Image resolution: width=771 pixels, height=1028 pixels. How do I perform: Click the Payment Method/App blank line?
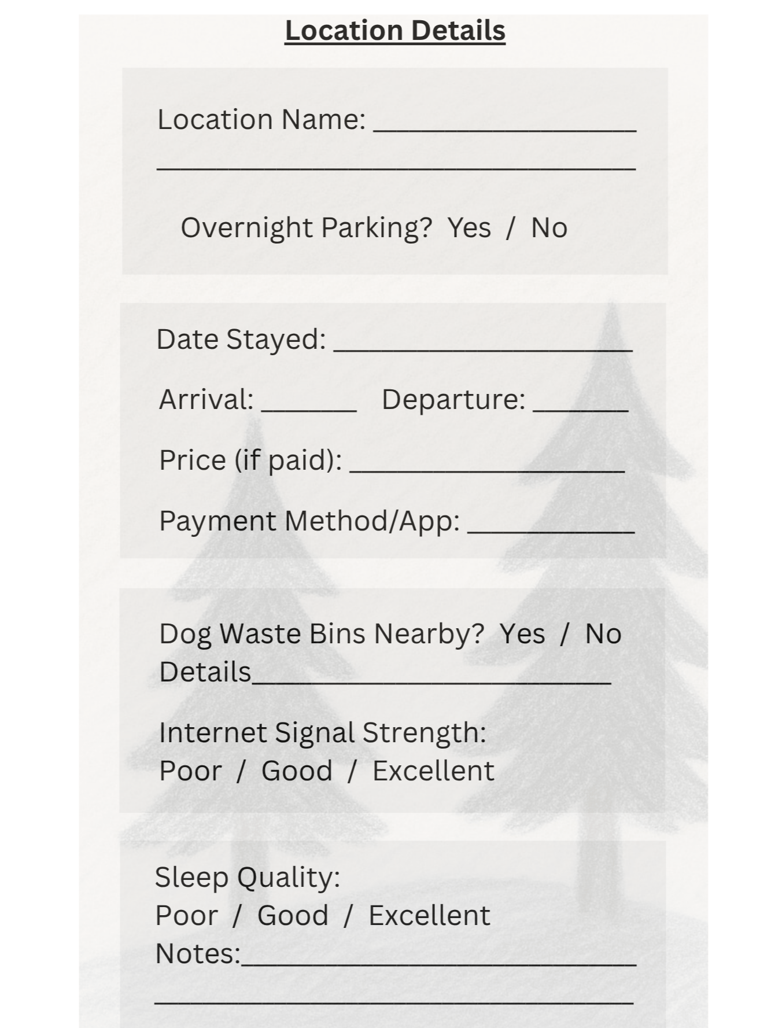tap(551, 524)
